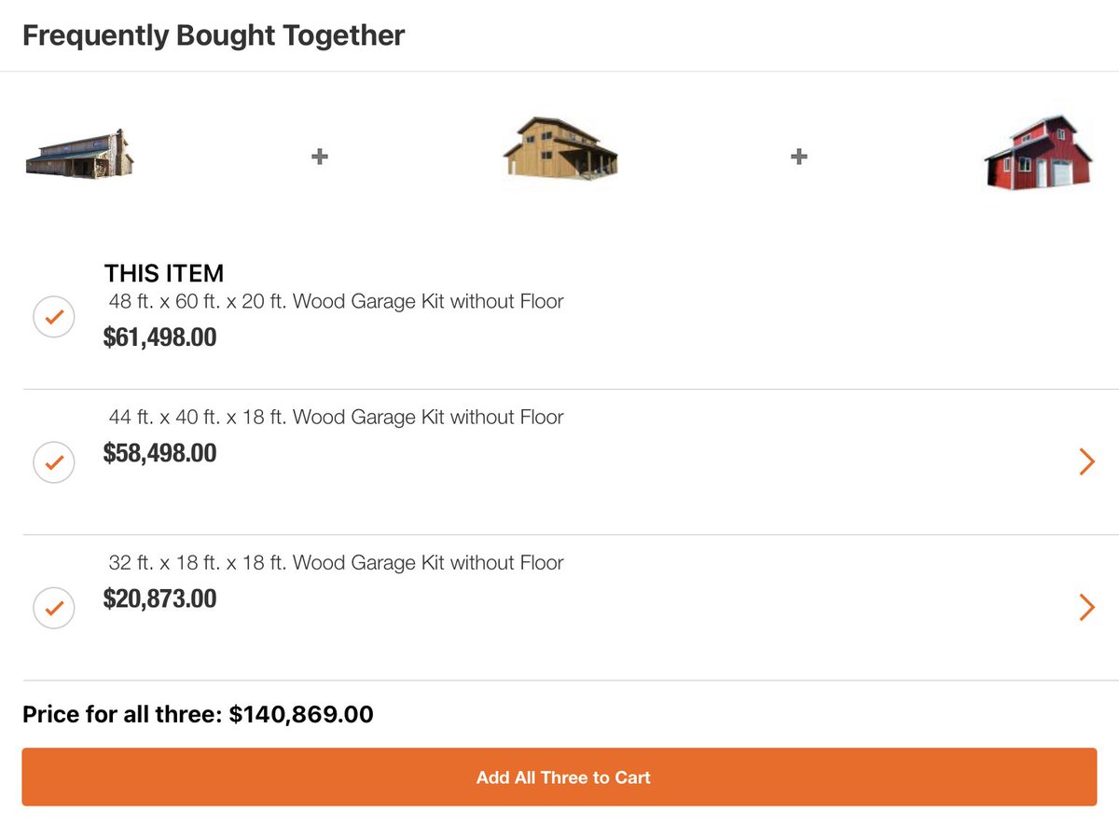Click the $20,873.00 price

[x=159, y=598]
